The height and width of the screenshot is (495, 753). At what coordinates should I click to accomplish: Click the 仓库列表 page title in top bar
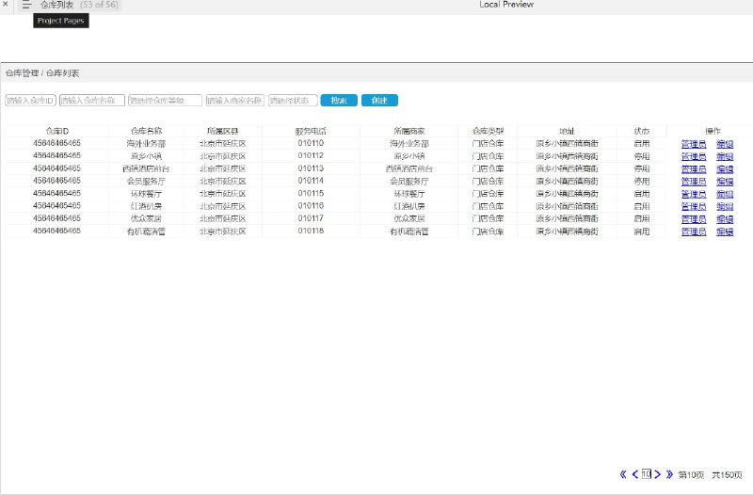[56, 5]
